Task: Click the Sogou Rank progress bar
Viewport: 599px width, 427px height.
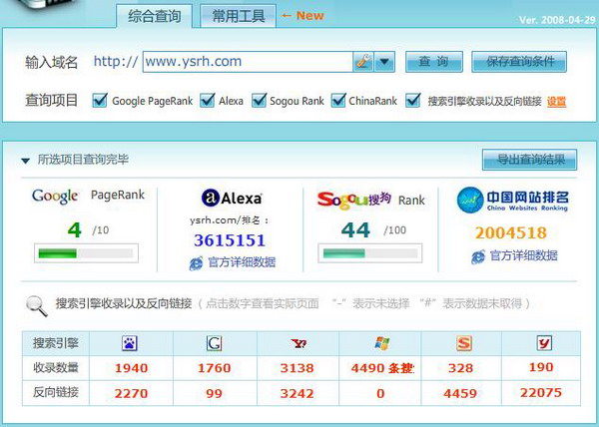Action: coord(370,253)
